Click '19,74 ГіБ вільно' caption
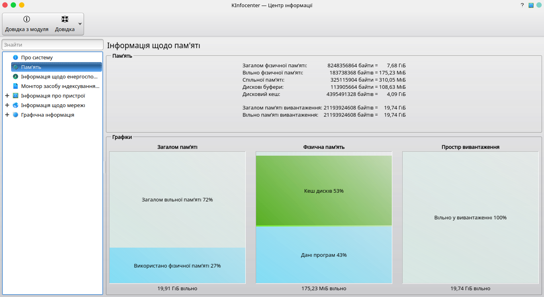Viewport: 544px width, 297px height. click(470, 288)
